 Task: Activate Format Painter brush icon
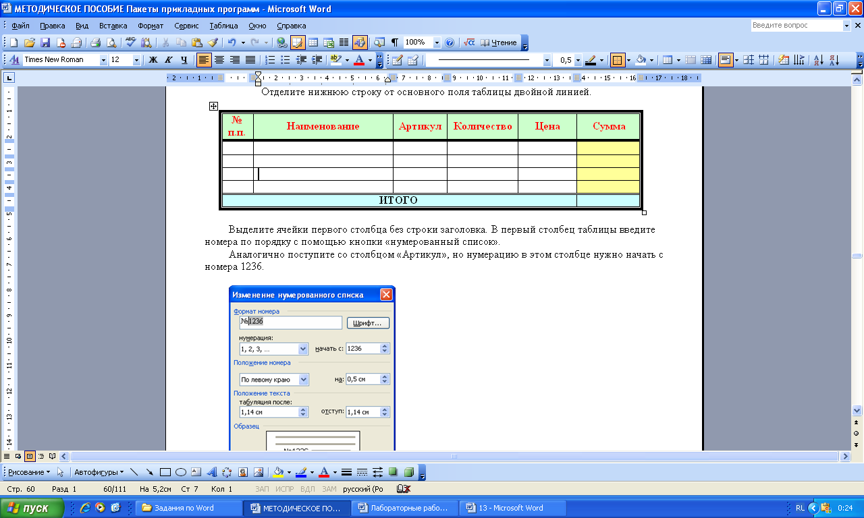pos(213,42)
